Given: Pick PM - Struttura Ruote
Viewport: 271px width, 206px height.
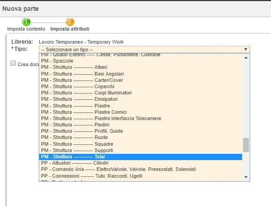Looking at the screenshot, I should coord(141,137).
